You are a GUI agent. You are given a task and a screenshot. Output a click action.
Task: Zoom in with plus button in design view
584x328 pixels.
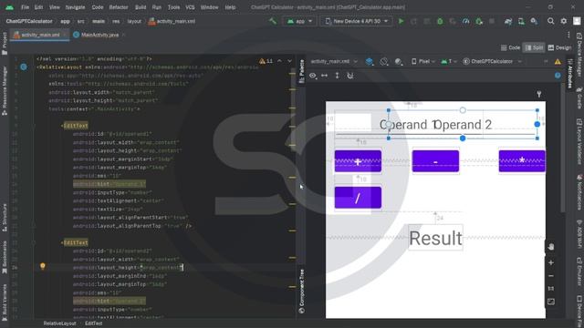click(x=551, y=263)
